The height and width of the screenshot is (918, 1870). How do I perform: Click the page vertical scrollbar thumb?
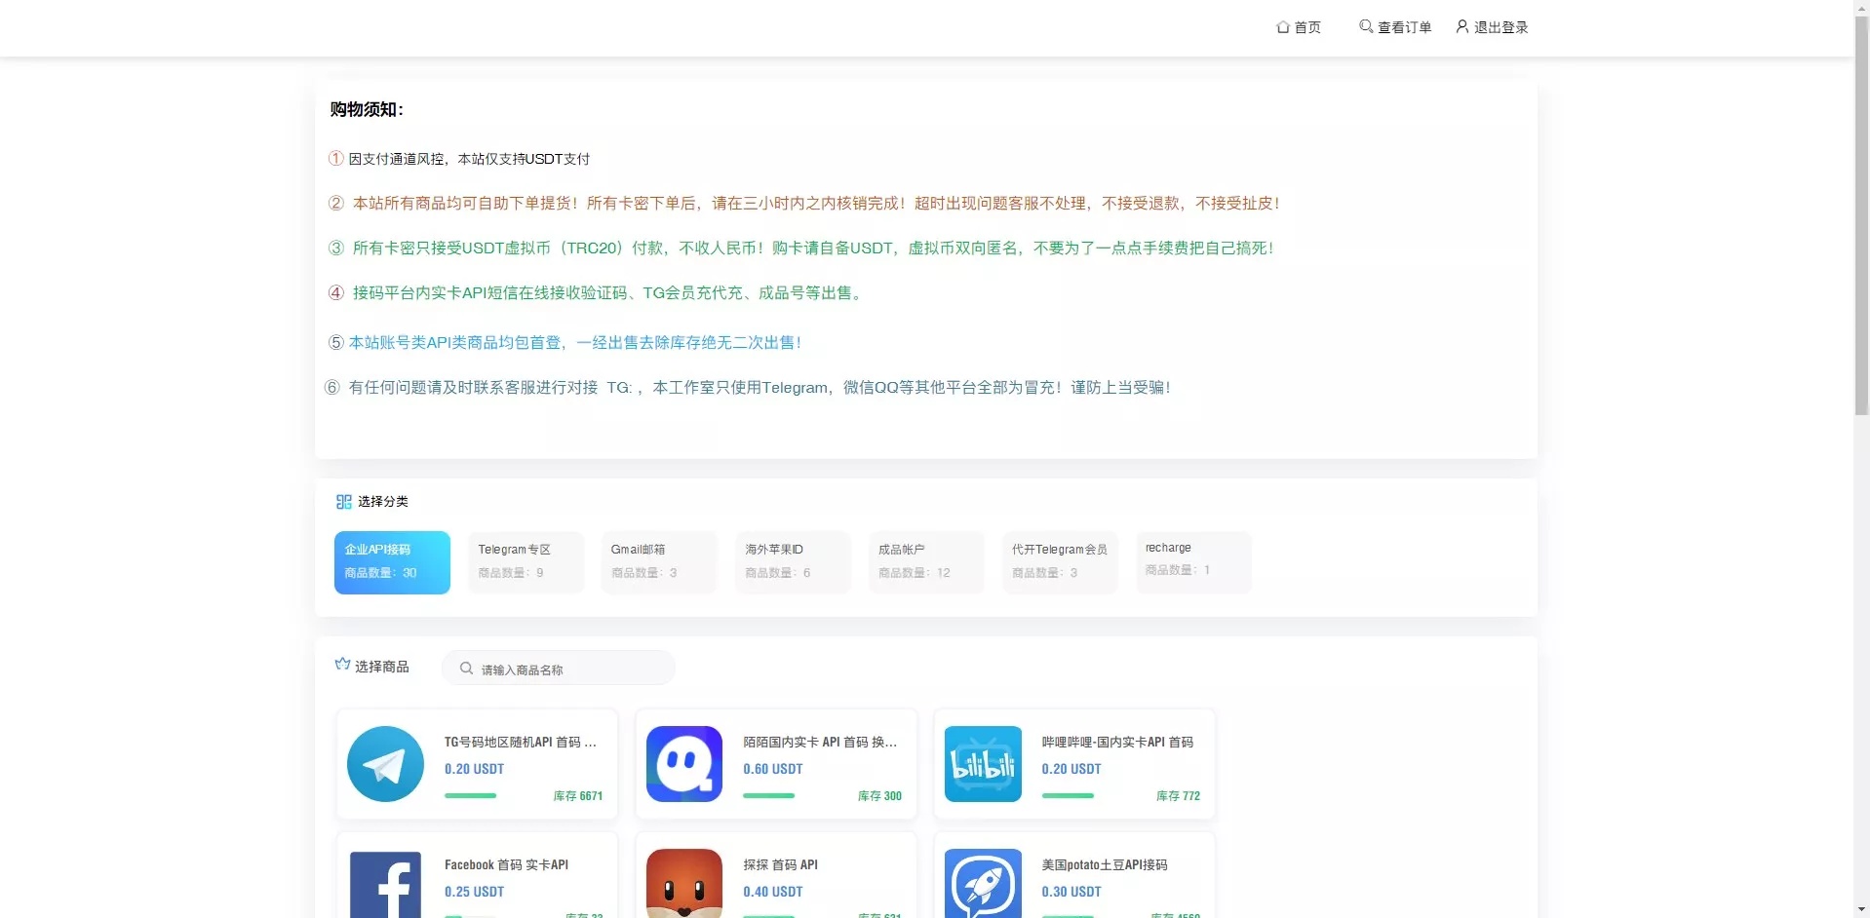[x=1861, y=214]
